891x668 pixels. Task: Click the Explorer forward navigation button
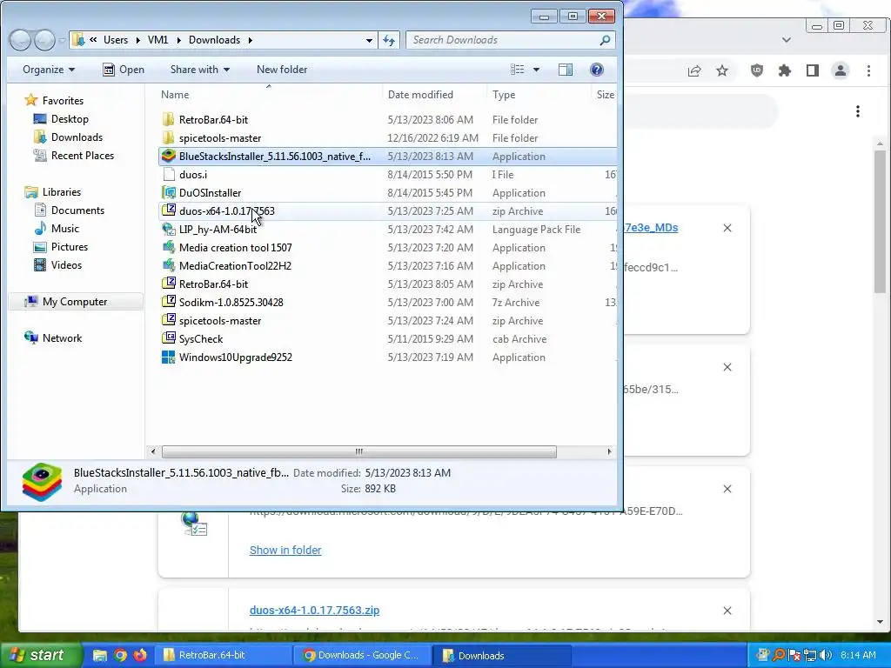pyautogui.click(x=44, y=40)
